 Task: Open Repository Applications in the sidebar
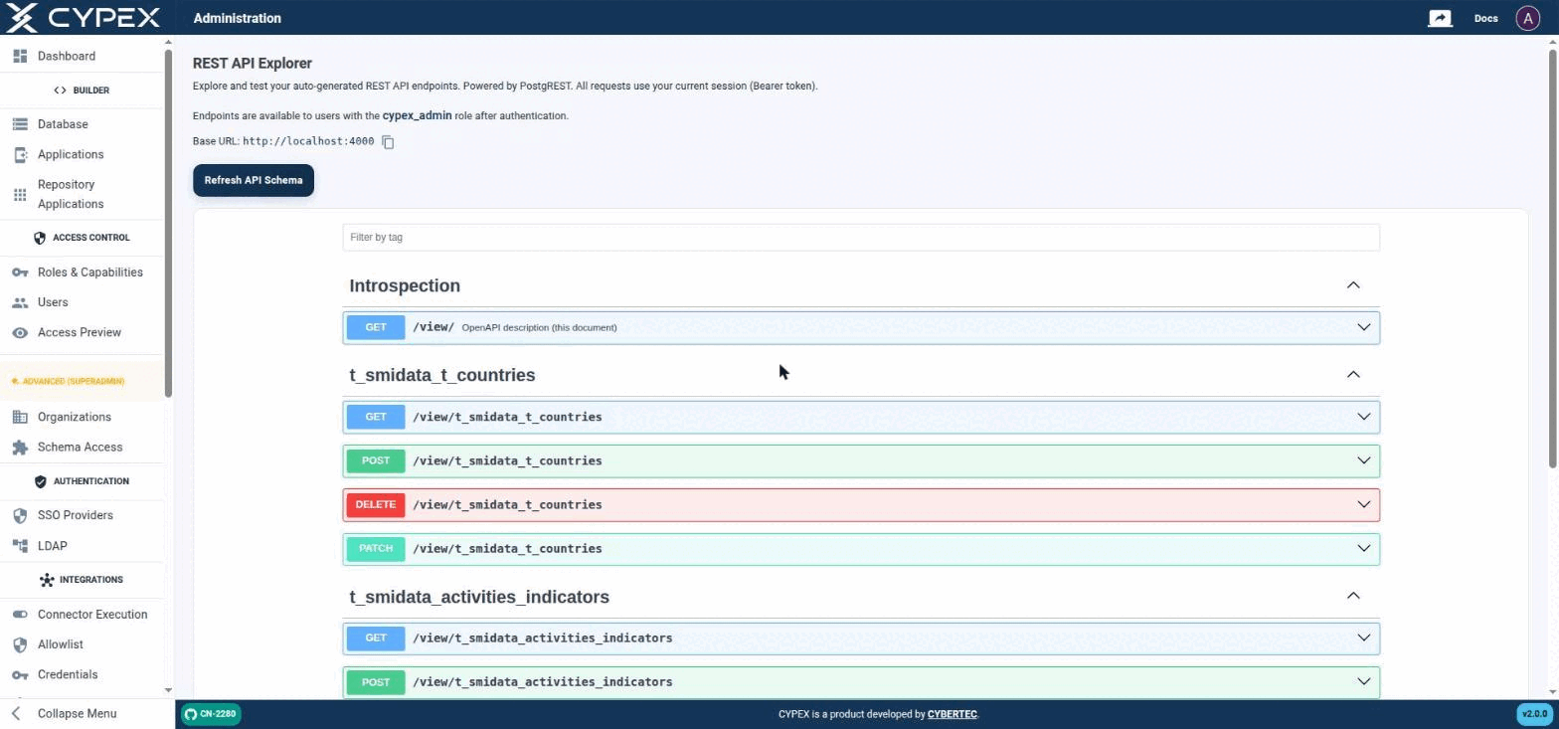(71, 194)
